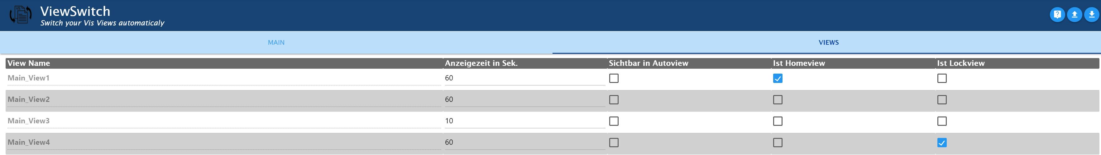Click the Main_View4 view name field
This screenshot has height=155, width=1101.
pos(224,142)
